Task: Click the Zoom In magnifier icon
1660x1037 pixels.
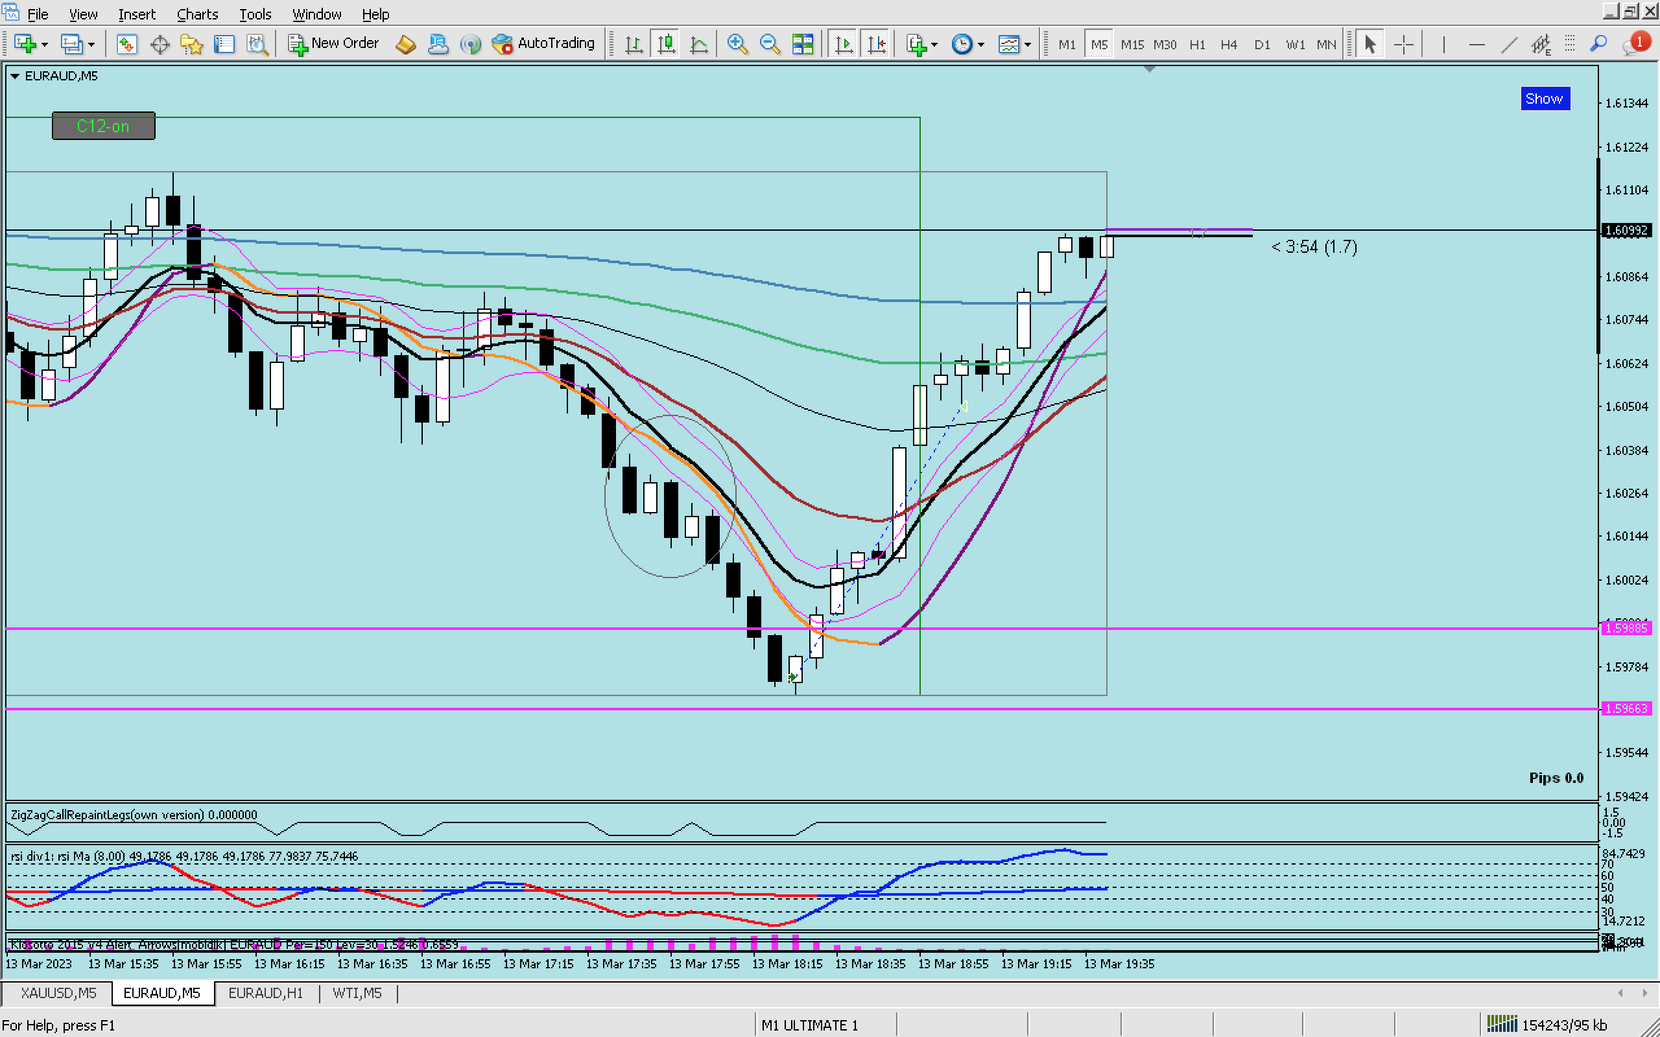Action: click(x=737, y=45)
